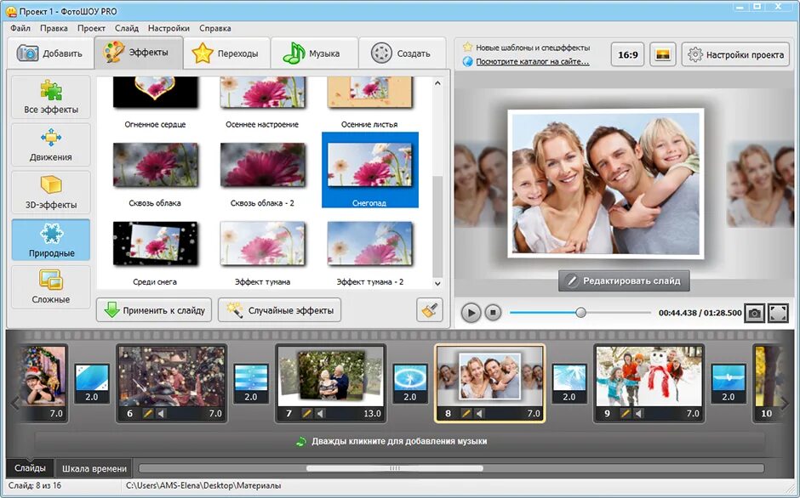The image size is (800, 498).
Task: Click the background image icon button
Action: pyautogui.click(x=662, y=54)
